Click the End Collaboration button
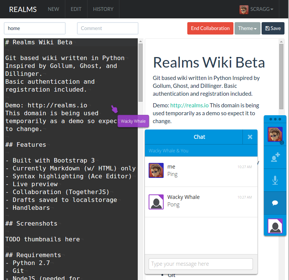Viewport: 289px width, 280px height. point(210,29)
